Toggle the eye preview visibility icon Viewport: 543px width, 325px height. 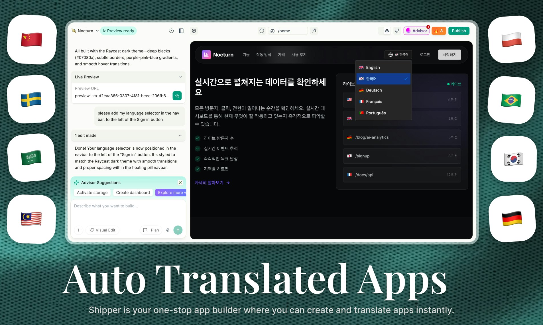387,31
